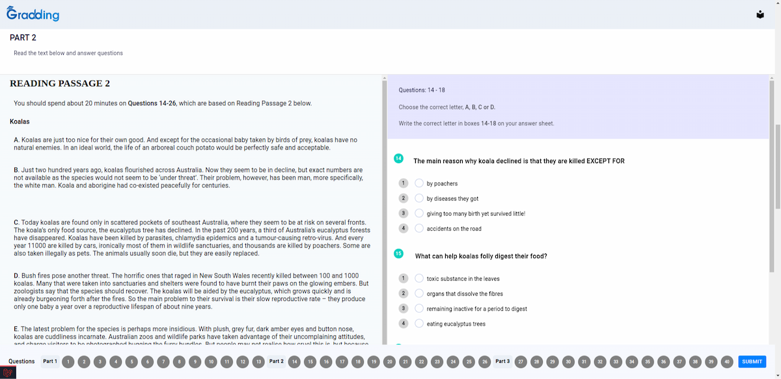The width and height of the screenshot is (781, 379).
Task: Go to question 26 in the bottom navigator
Action: tap(485, 361)
